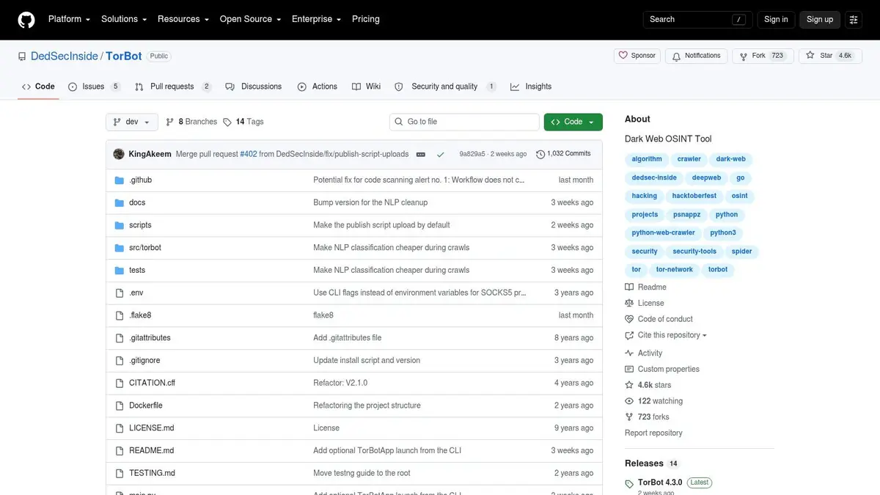Click the Fork button
Image resolution: width=880 pixels, height=495 pixels.
coord(763,56)
